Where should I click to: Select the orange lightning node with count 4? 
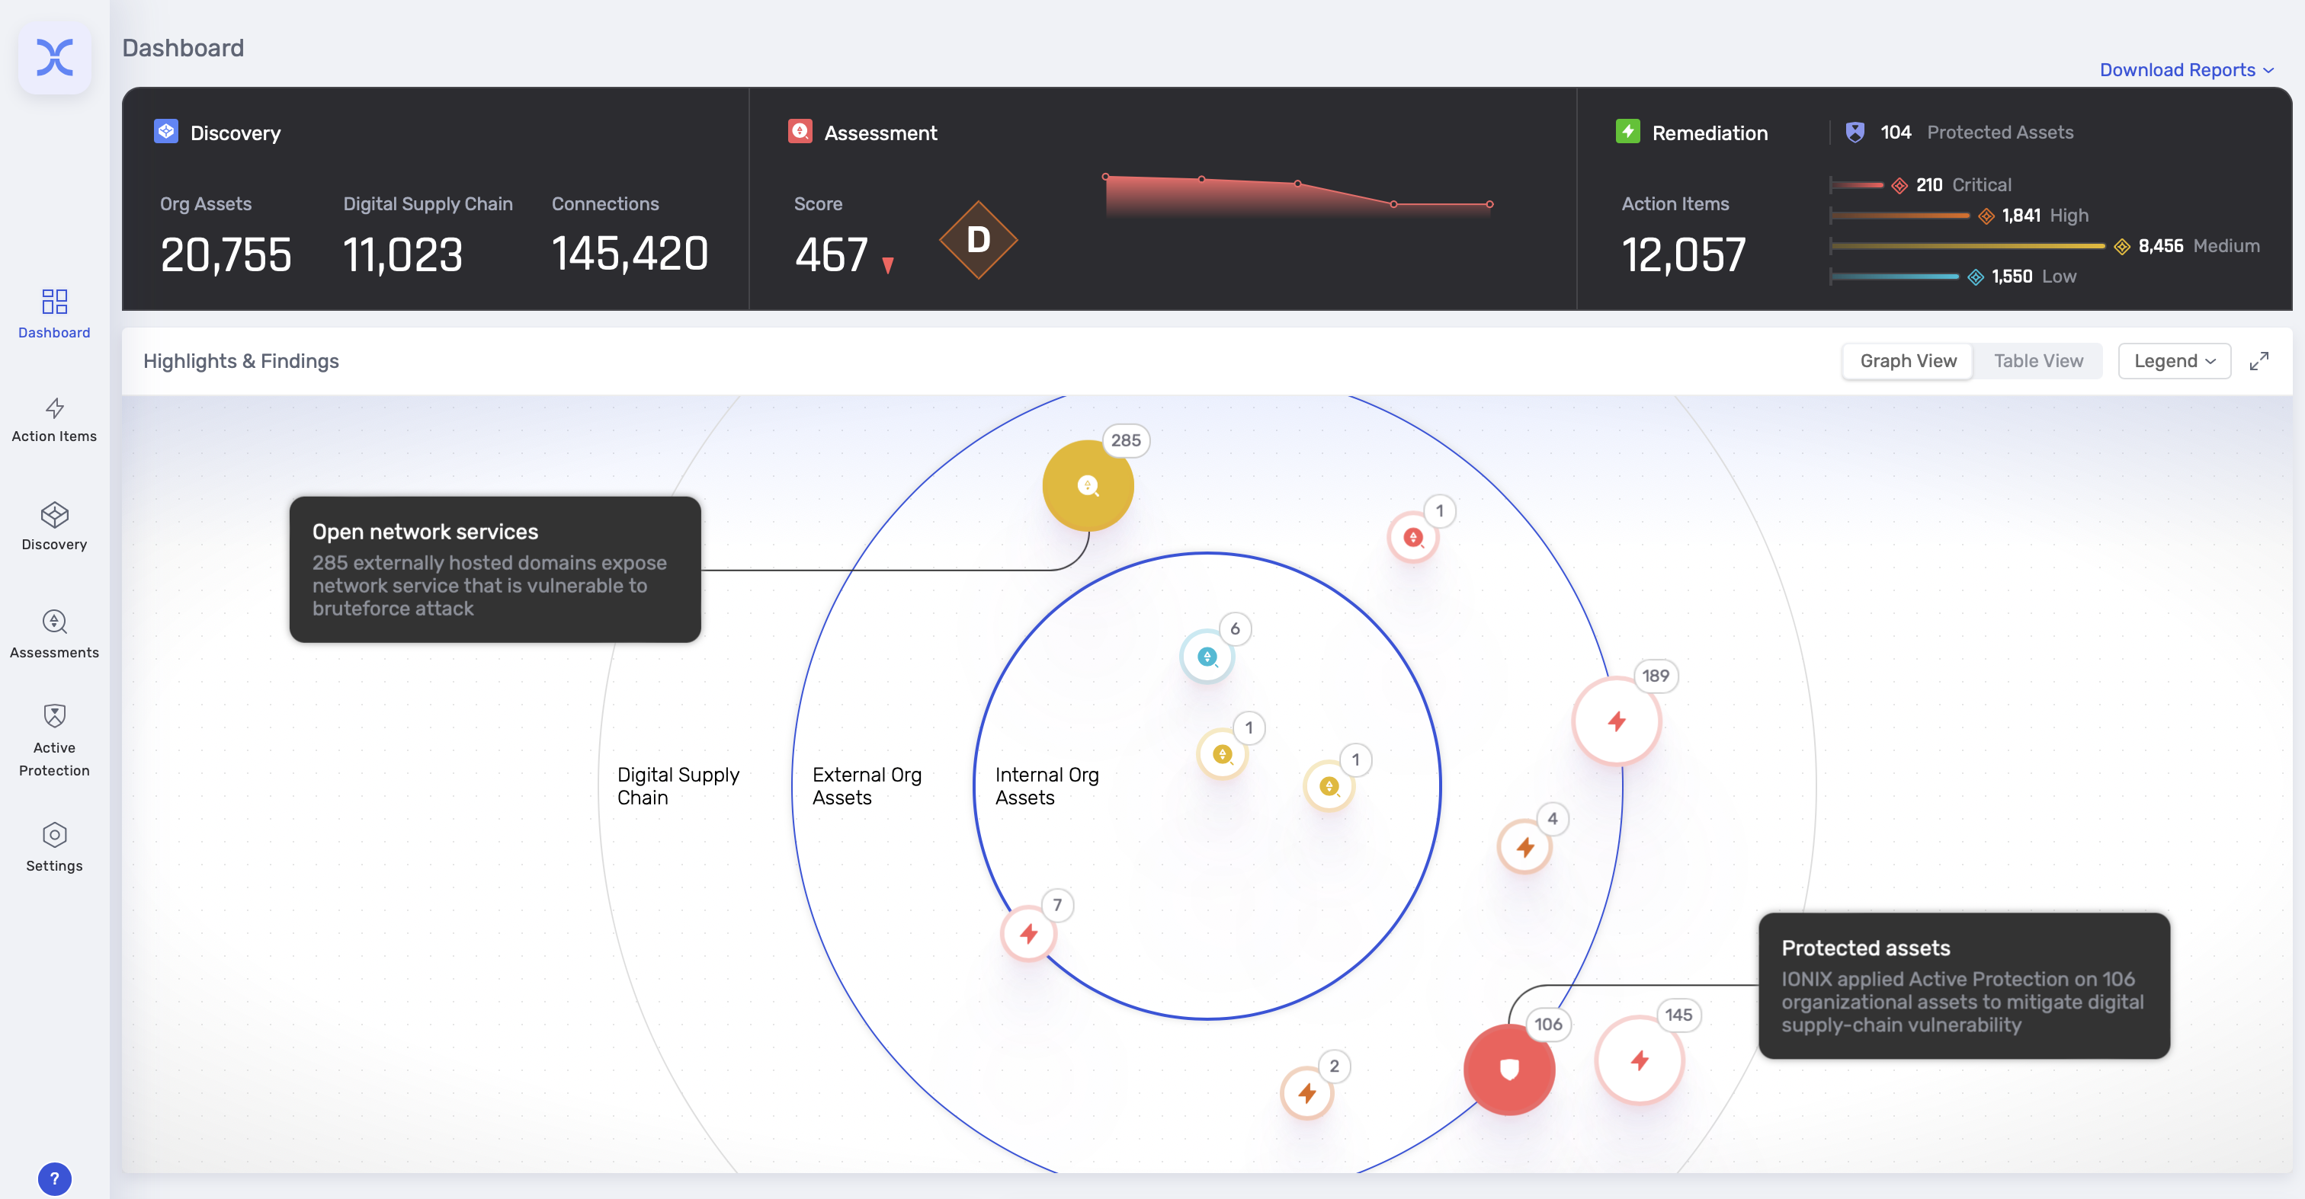(1524, 847)
